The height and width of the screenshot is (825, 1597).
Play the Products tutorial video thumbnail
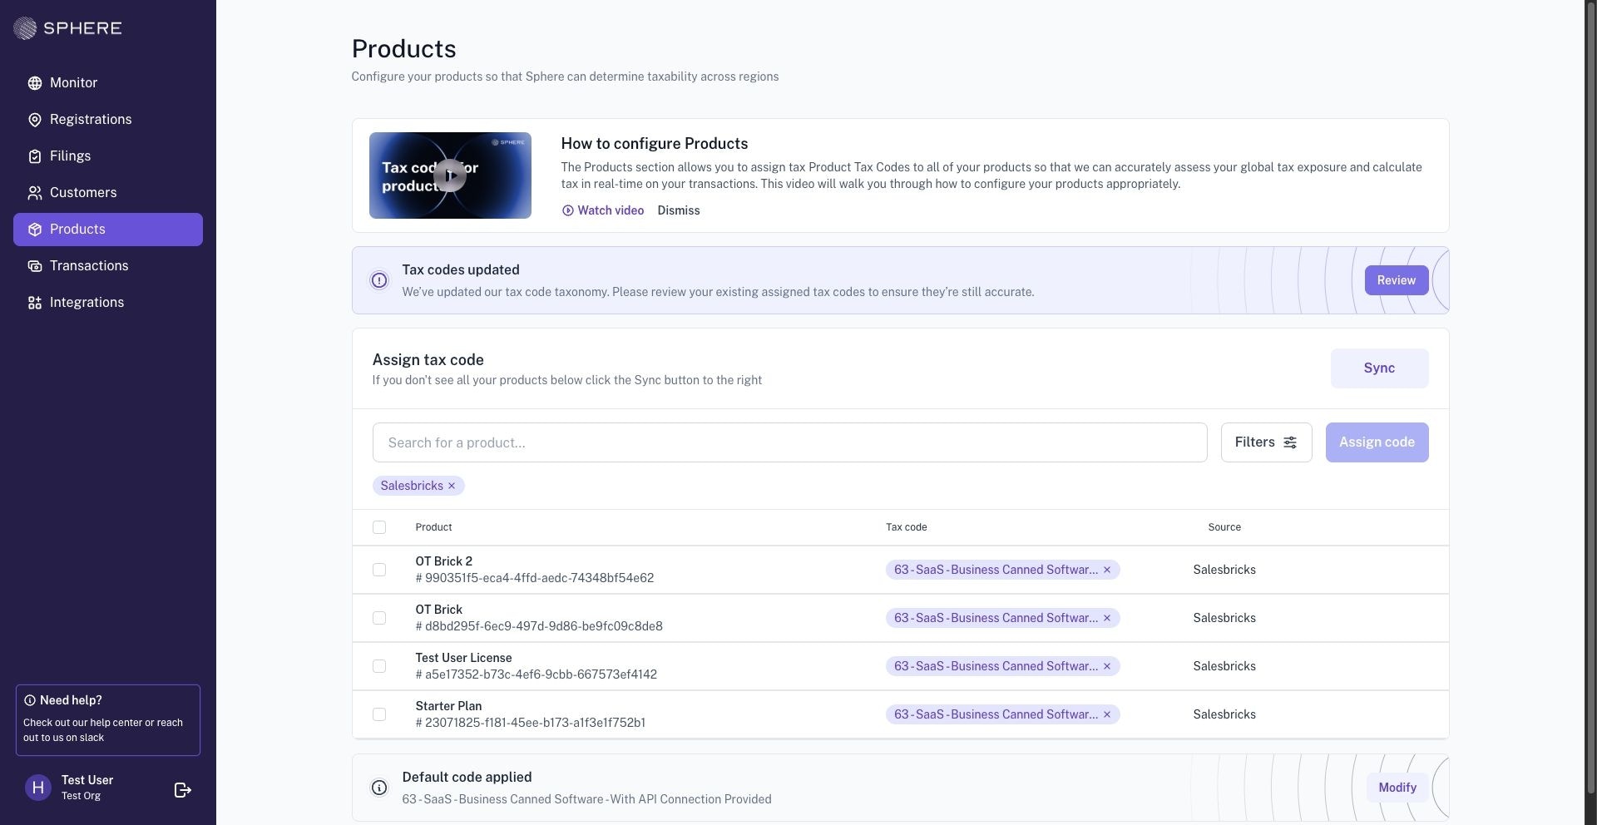tap(450, 175)
